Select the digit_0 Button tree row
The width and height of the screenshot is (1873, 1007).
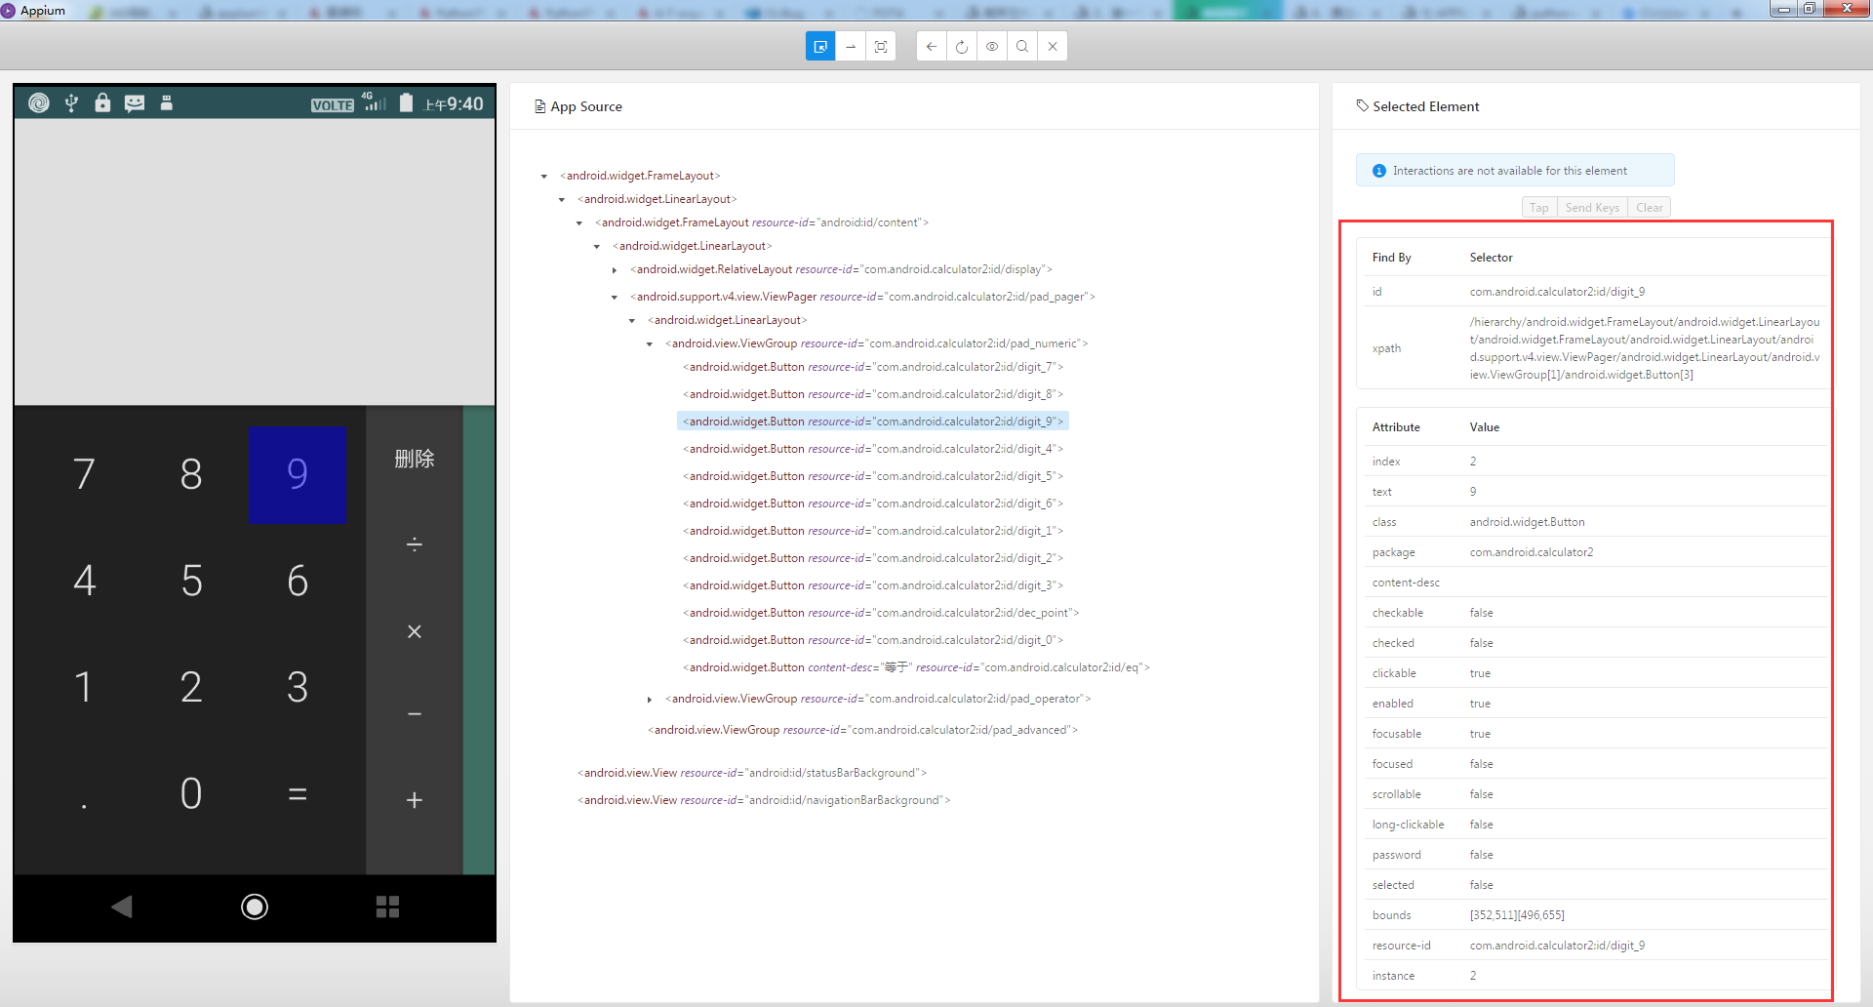[873, 640]
